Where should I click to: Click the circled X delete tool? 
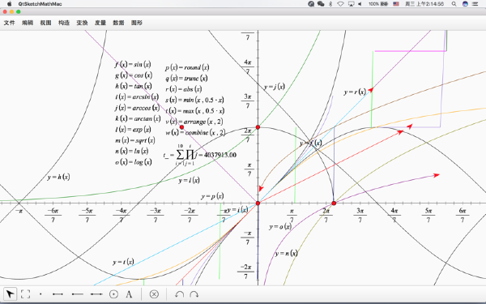tap(154, 293)
